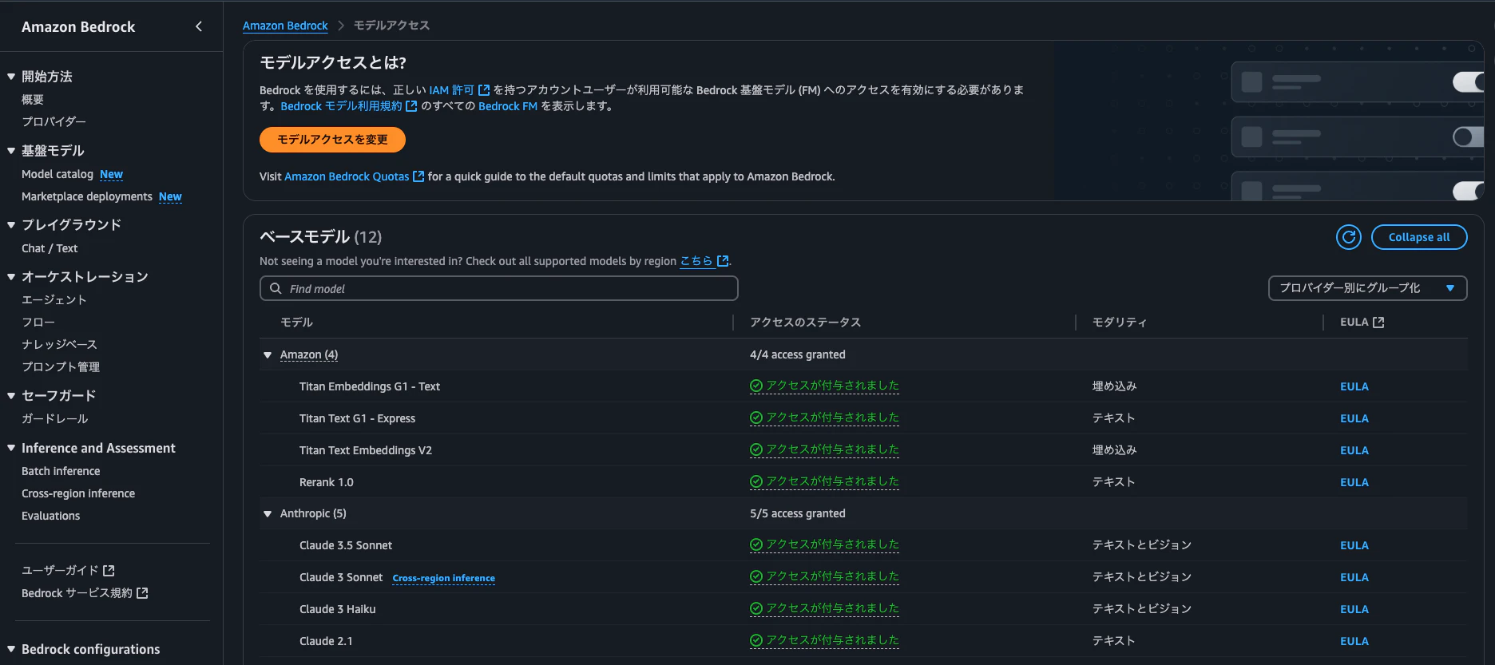The image size is (1495, 665).
Task: Collapse the 開始方法 sidebar section
Action: (x=11, y=77)
